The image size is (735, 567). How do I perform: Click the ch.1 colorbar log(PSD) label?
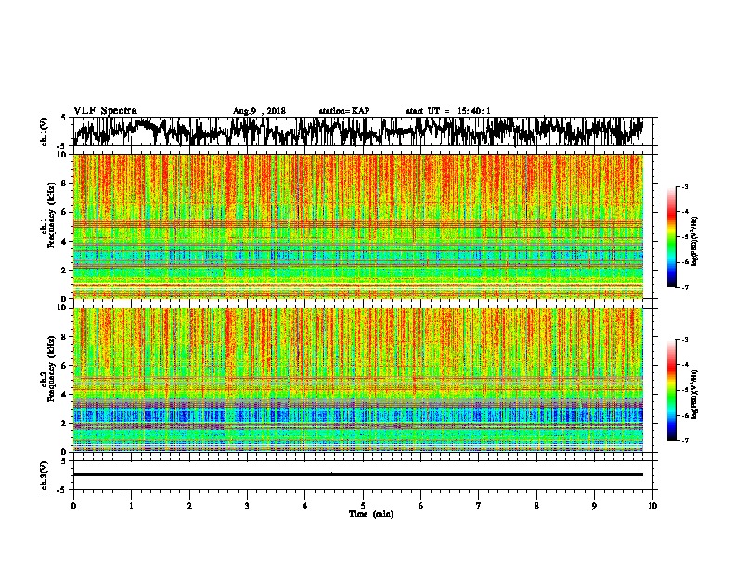tap(695, 241)
